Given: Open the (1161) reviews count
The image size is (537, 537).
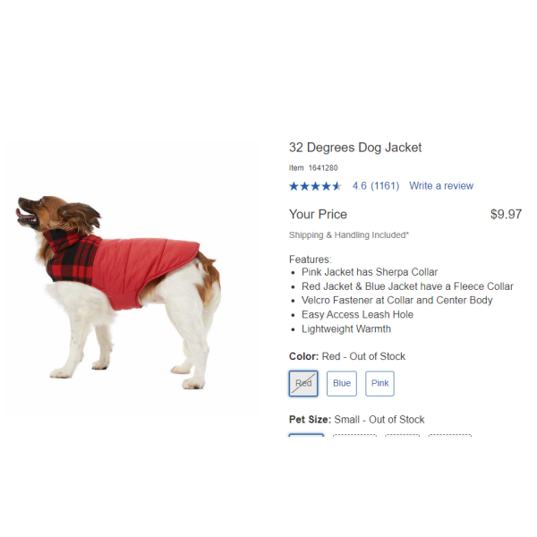Looking at the screenshot, I should [x=385, y=186].
